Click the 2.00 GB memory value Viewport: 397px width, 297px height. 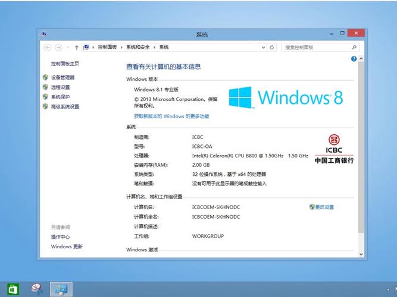coord(201,165)
